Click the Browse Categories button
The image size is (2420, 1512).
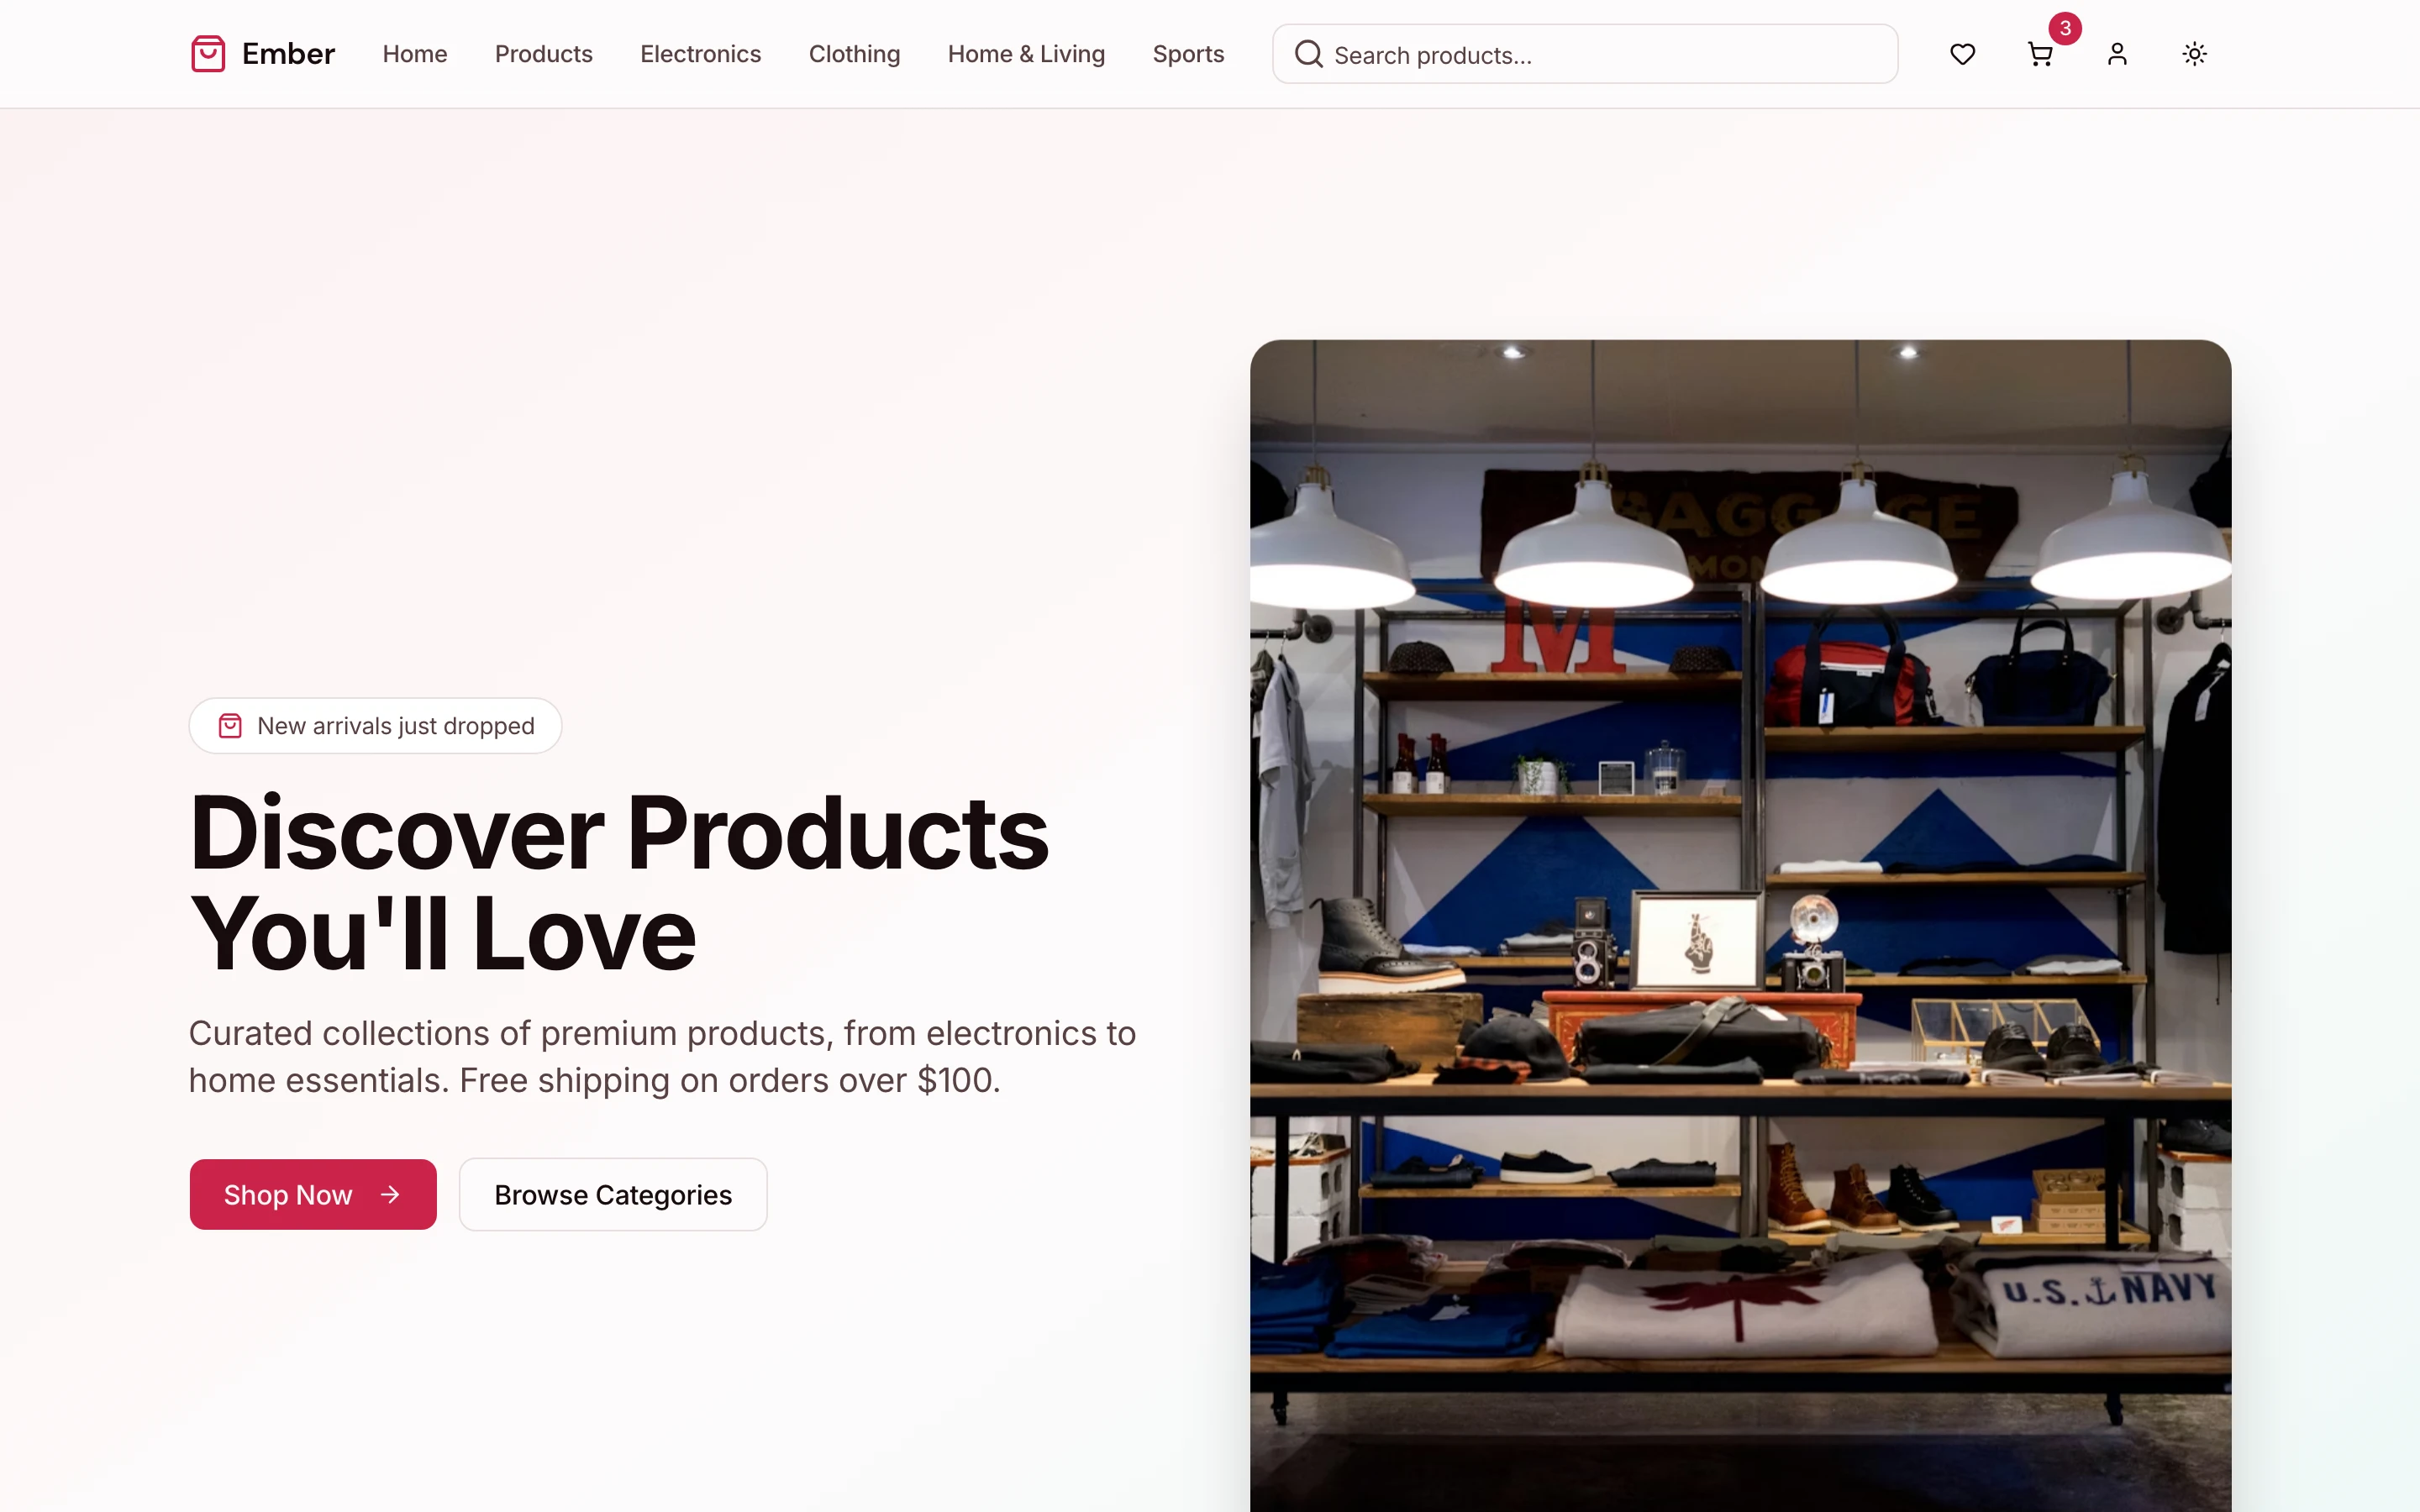point(613,1194)
